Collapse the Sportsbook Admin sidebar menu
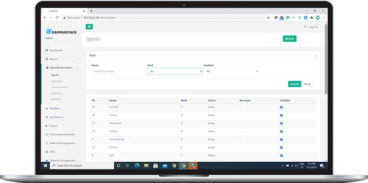This screenshot has height=183, width=368. point(62,68)
